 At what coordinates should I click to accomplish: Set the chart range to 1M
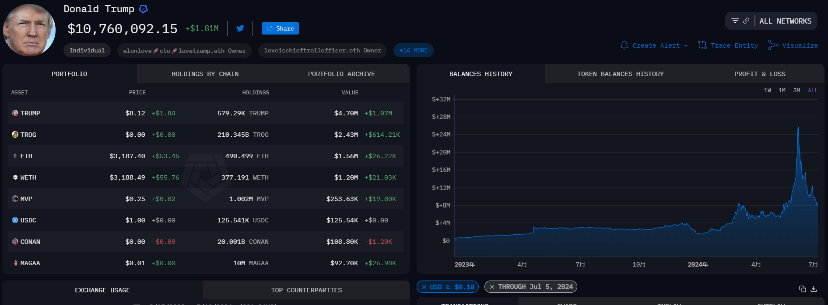(782, 90)
